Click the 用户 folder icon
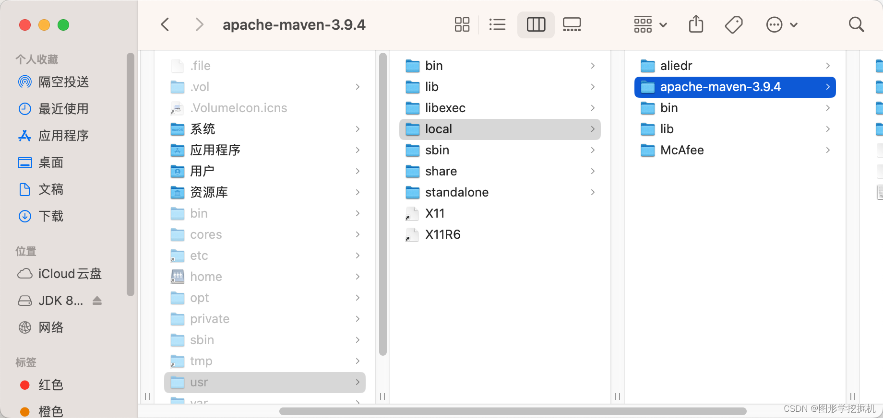 click(x=178, y=171)
